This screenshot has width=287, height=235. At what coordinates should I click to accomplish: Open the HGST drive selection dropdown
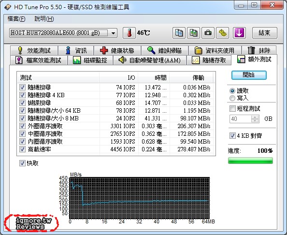click(63, 33)
